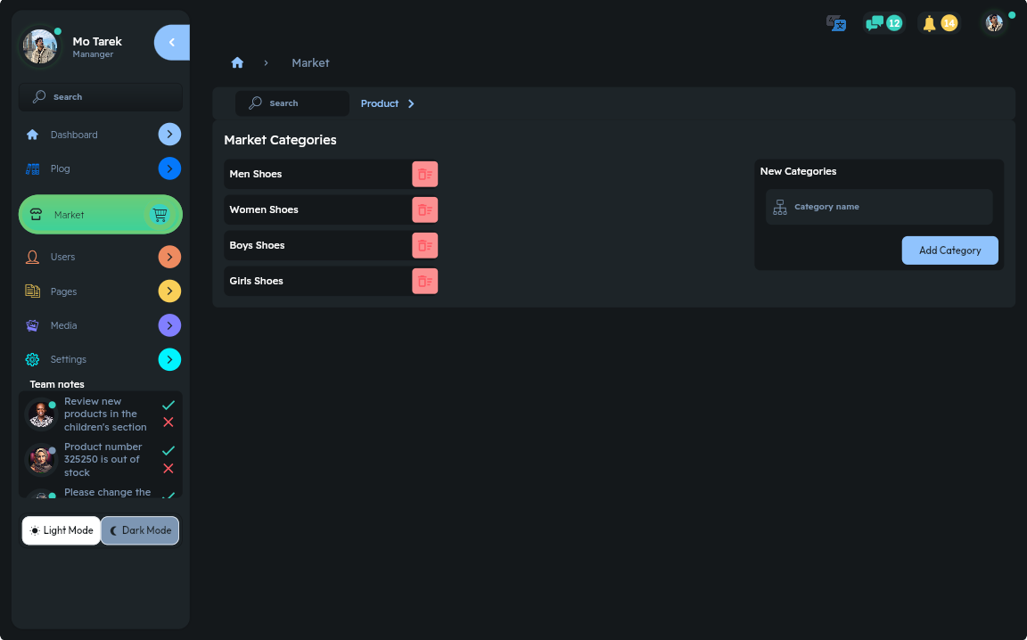Expand the Dashboard menu chevron
The width and height of the screenshot is (1027, 640).
pos(169,134)
